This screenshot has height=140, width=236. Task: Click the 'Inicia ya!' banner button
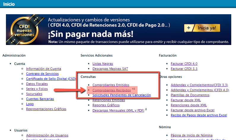click(x=202, y=28)
